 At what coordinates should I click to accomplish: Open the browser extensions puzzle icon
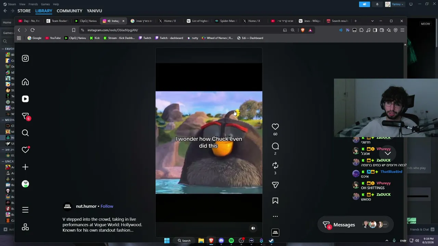361,30
